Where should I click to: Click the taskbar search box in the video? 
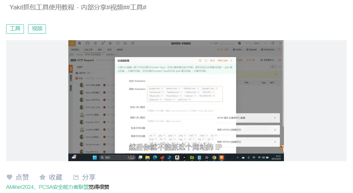(x=117, y=157)
